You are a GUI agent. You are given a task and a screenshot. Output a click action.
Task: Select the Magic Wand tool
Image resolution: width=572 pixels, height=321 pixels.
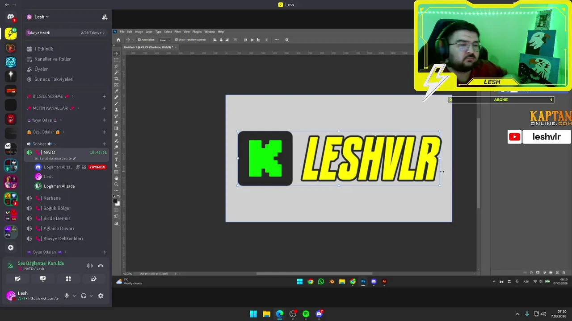(x=116, y=72)
